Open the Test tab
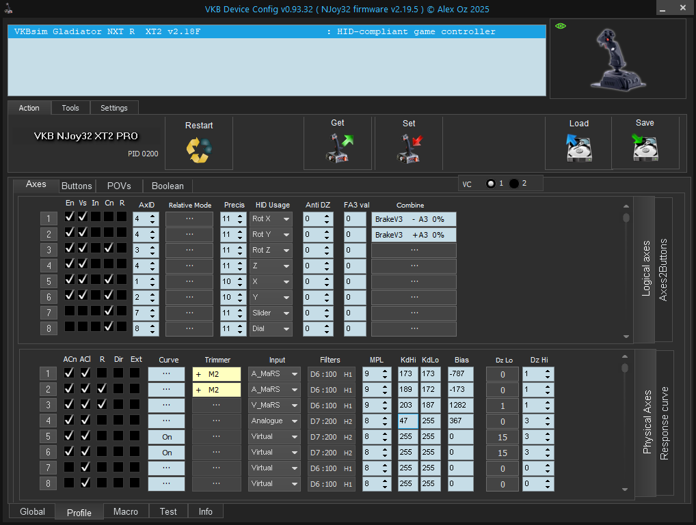 [168, 511]
